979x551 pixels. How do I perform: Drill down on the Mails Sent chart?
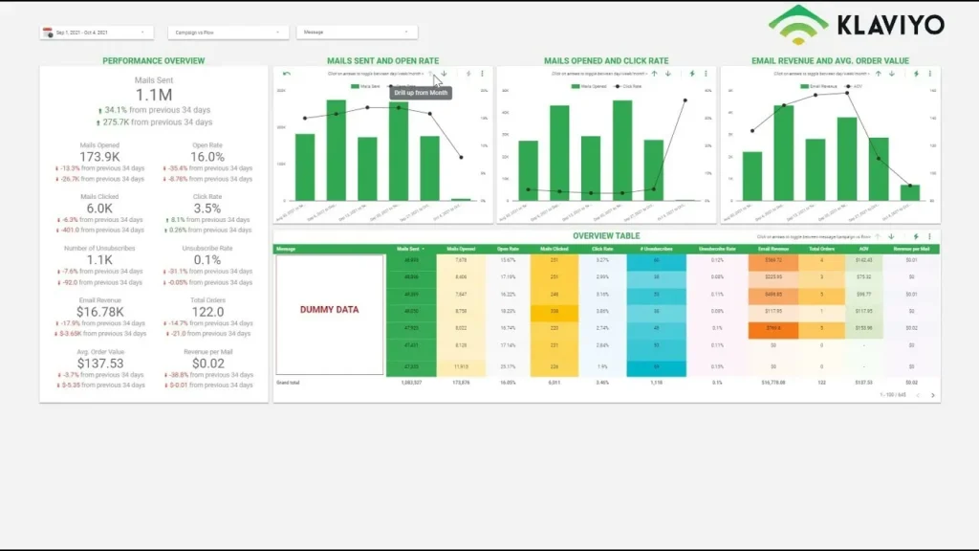445,74
